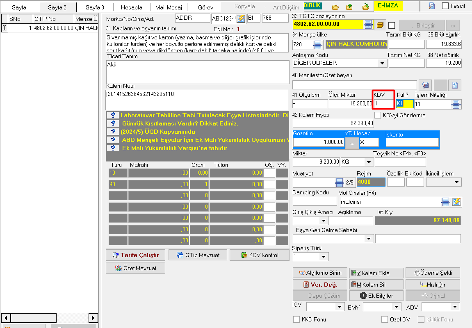Screen dimensions: 472x328
Task: Click folder with green curved arrow icon
Action: coord(366,7)
